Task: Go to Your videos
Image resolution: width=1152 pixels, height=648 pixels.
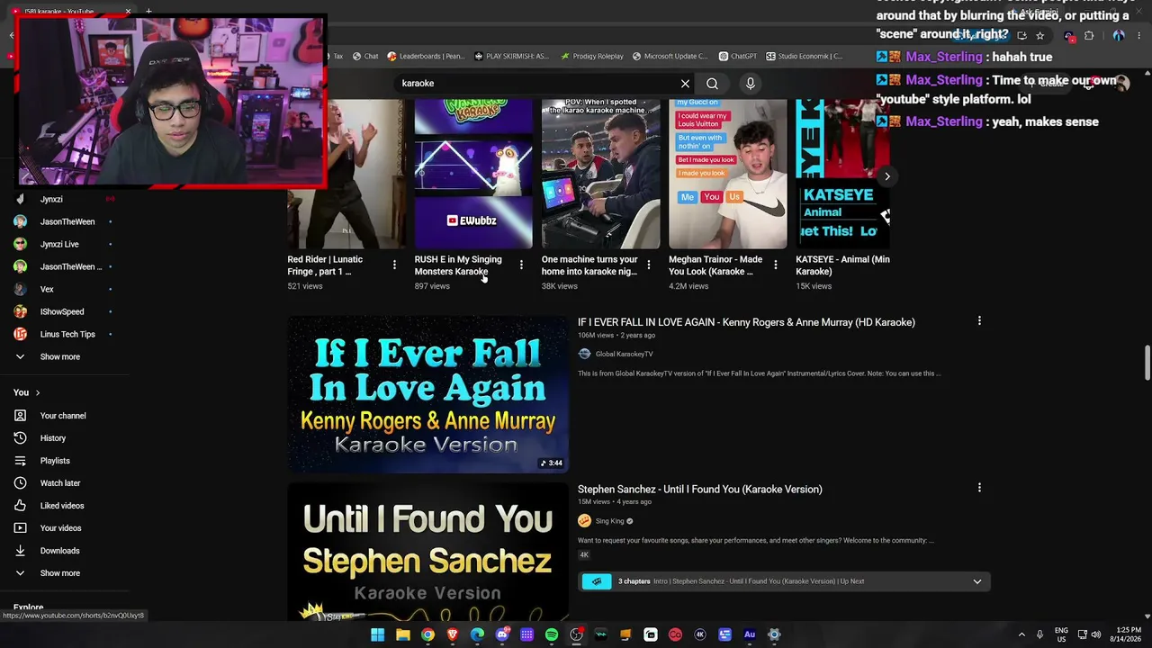Action: click(x=60, y=528)
